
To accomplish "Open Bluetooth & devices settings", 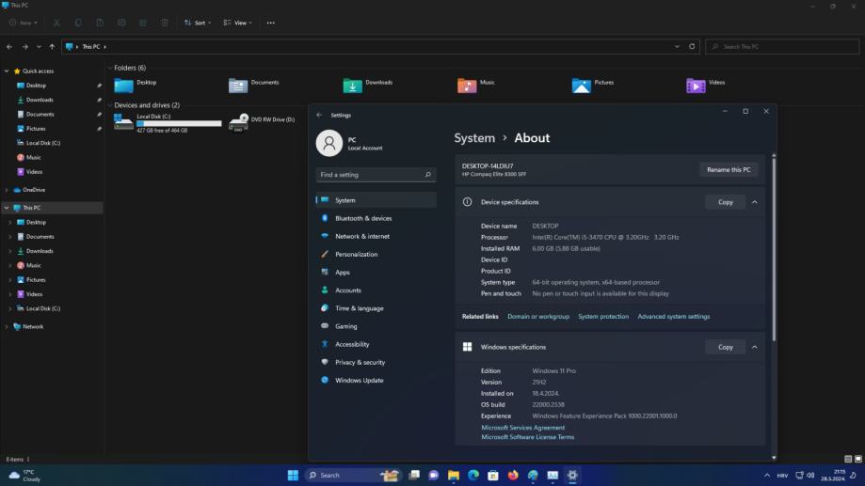I will (x=363, y=218).
